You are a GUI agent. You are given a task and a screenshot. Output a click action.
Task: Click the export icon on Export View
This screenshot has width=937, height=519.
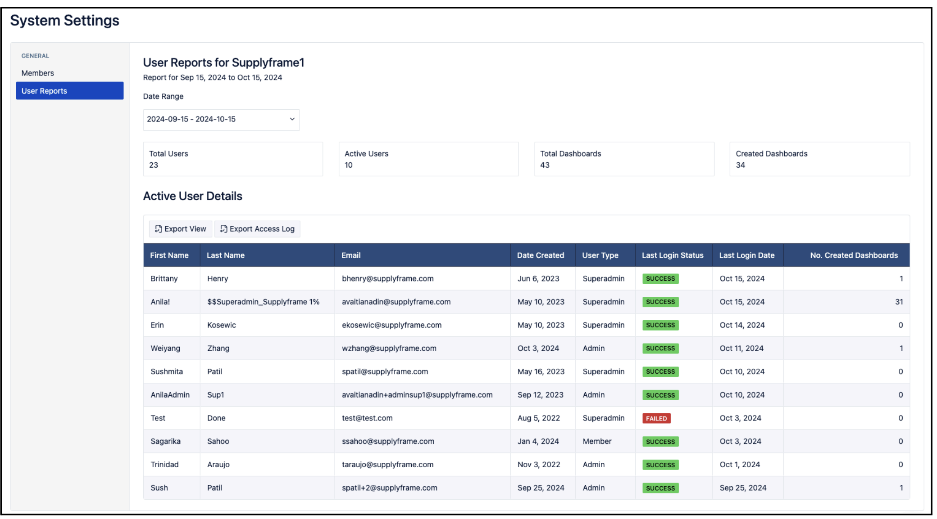click(158, 229)
